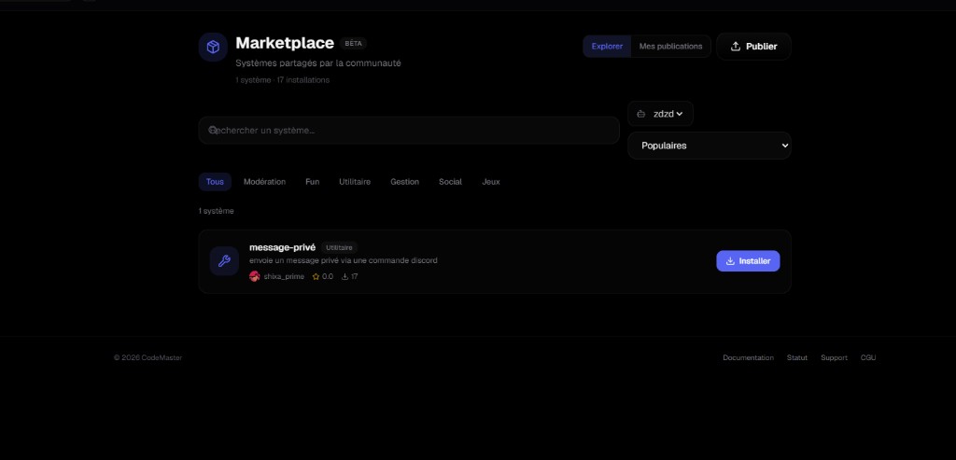
Task: Click the '1 système' results count above list
Action: [217, 211]
